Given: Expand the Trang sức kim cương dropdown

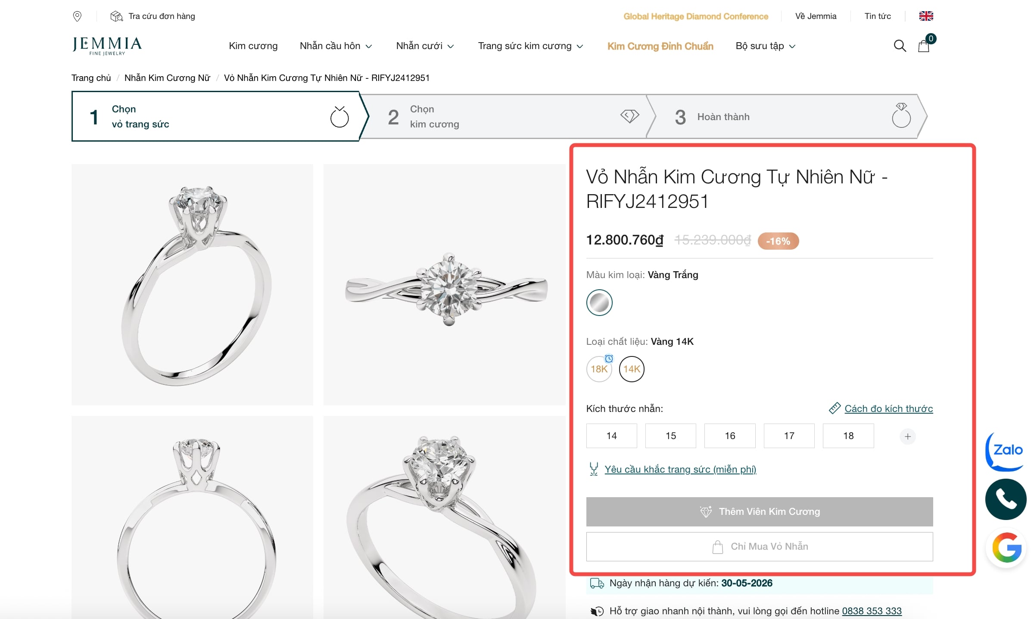Looking at the screenshot, I should (530, 46).
